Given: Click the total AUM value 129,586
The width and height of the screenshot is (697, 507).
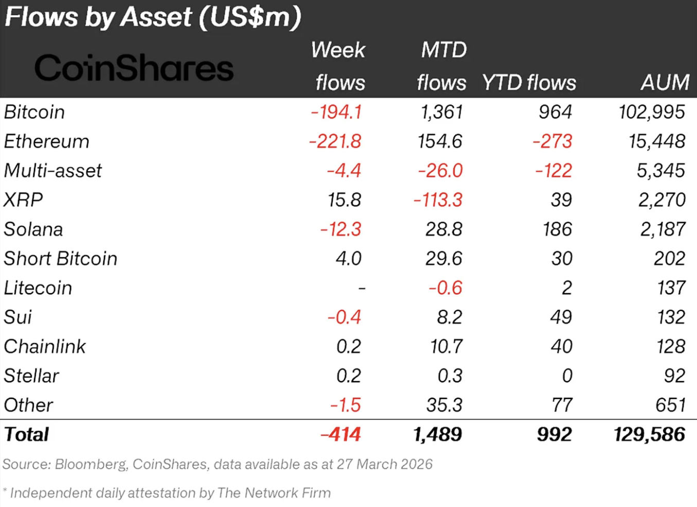Looking at the screenshot, I should [x=649, y=434].
